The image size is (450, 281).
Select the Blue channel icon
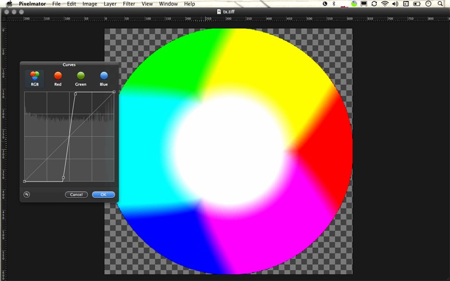(x=103, y=76)
